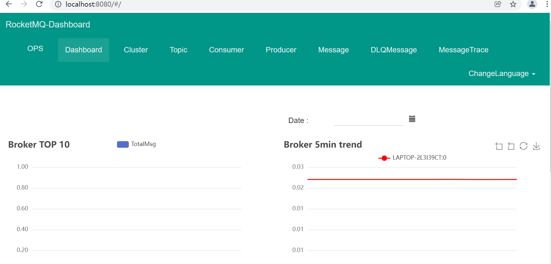The height and width of the screenshot is (264, 551).
Task: Click the 0.60 axis label
Action: point(22,208)
